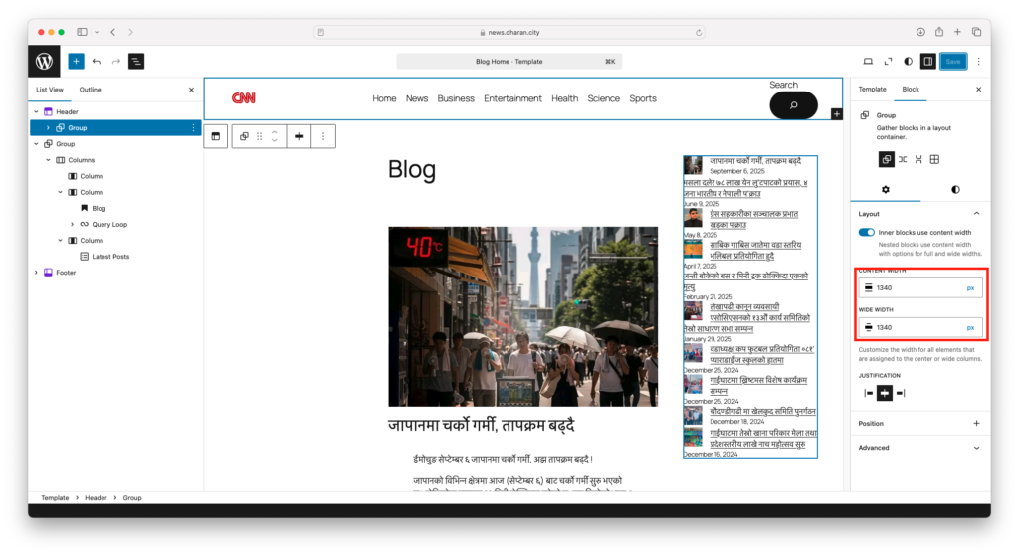
Task: Toggle Inner blocks use content width switch
Action: [x=867, y=232]
